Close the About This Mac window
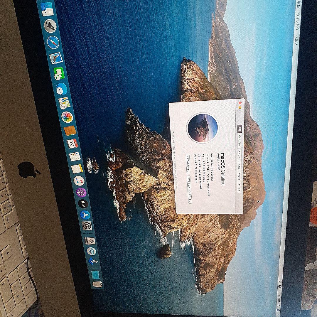The image size is (317, 317). click(x=240, y=102)
